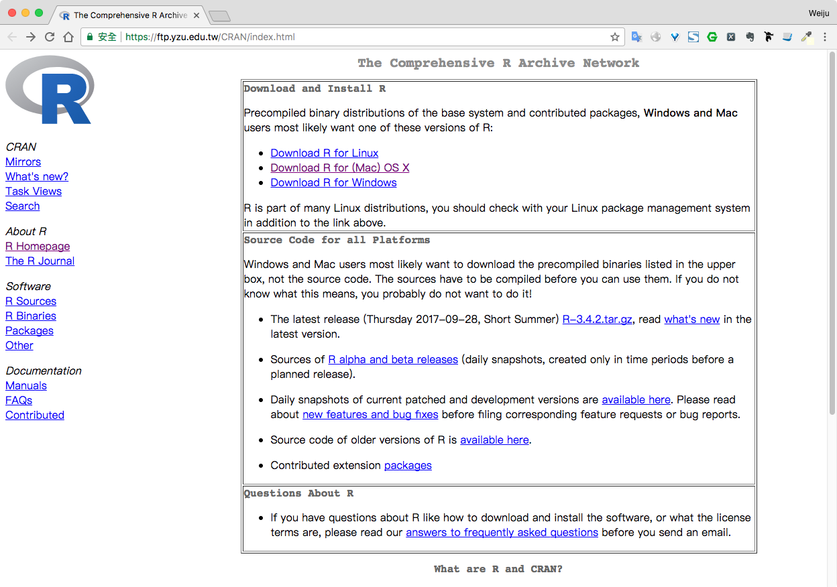Image resolution: width=837 pixels, height=587 pixels.
Task: Open the Download R for Linux link
Action: pos(324,153)
